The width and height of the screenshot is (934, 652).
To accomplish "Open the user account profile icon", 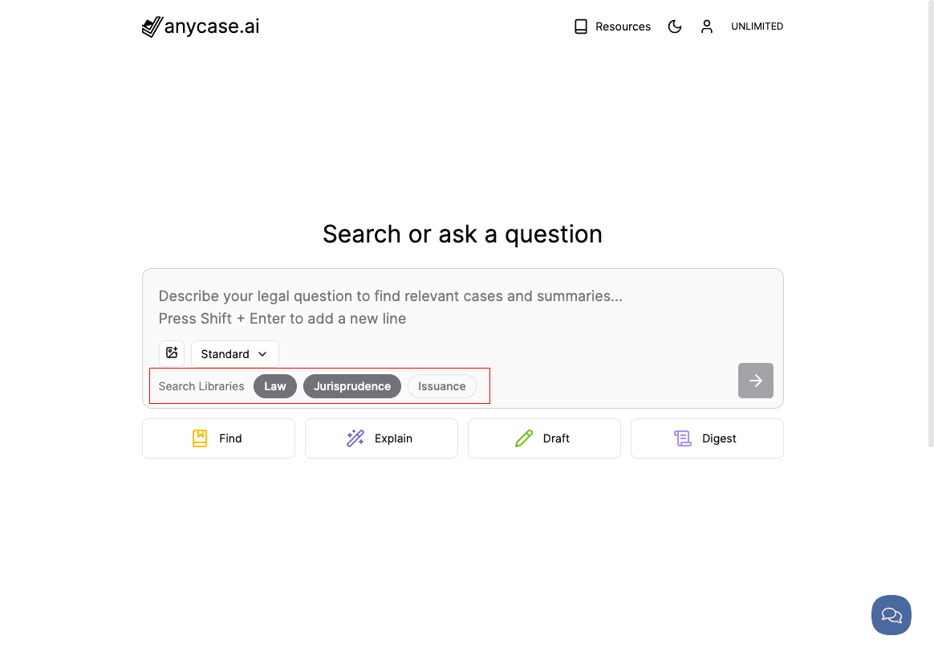I will 706,26.
